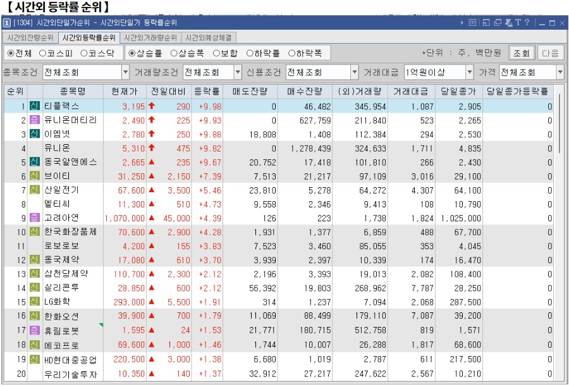
Task: Switch to the 시간외잔량순위 tab
Action: [x=32, y=37]
